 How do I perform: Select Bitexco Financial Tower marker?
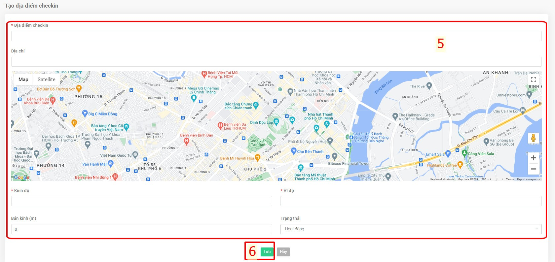click(335, 156)
